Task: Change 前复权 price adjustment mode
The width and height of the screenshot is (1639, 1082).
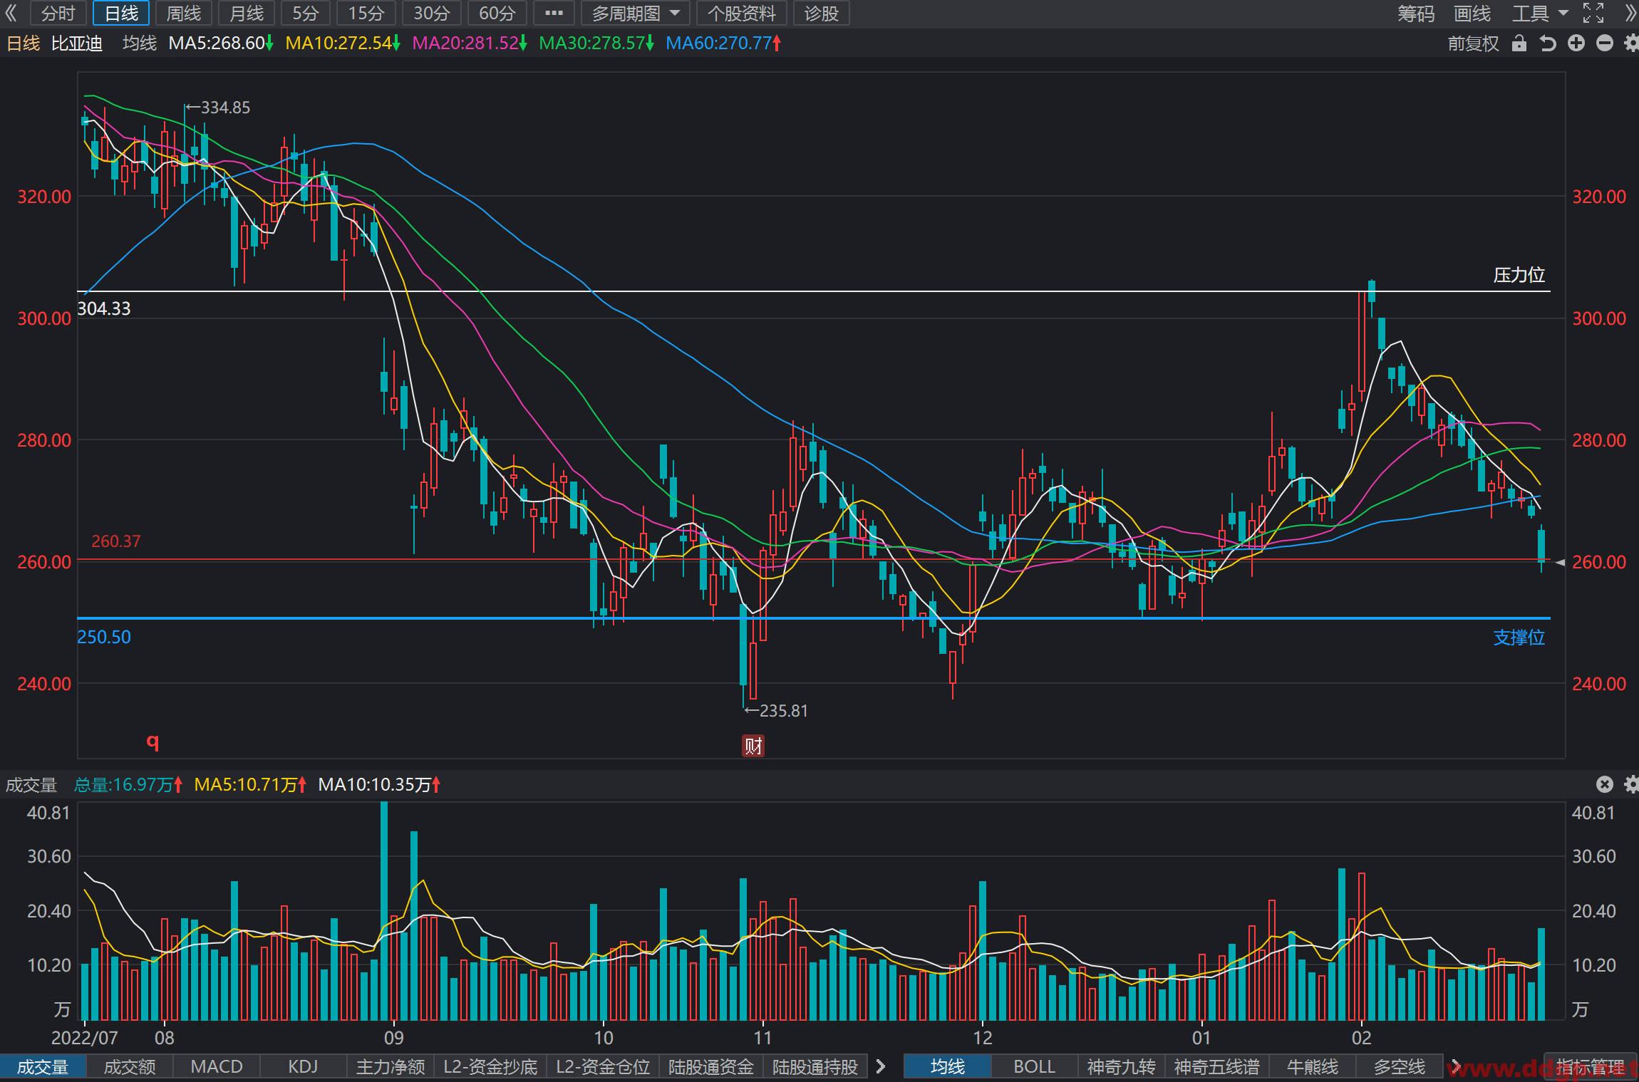Action: point(1474,43)
